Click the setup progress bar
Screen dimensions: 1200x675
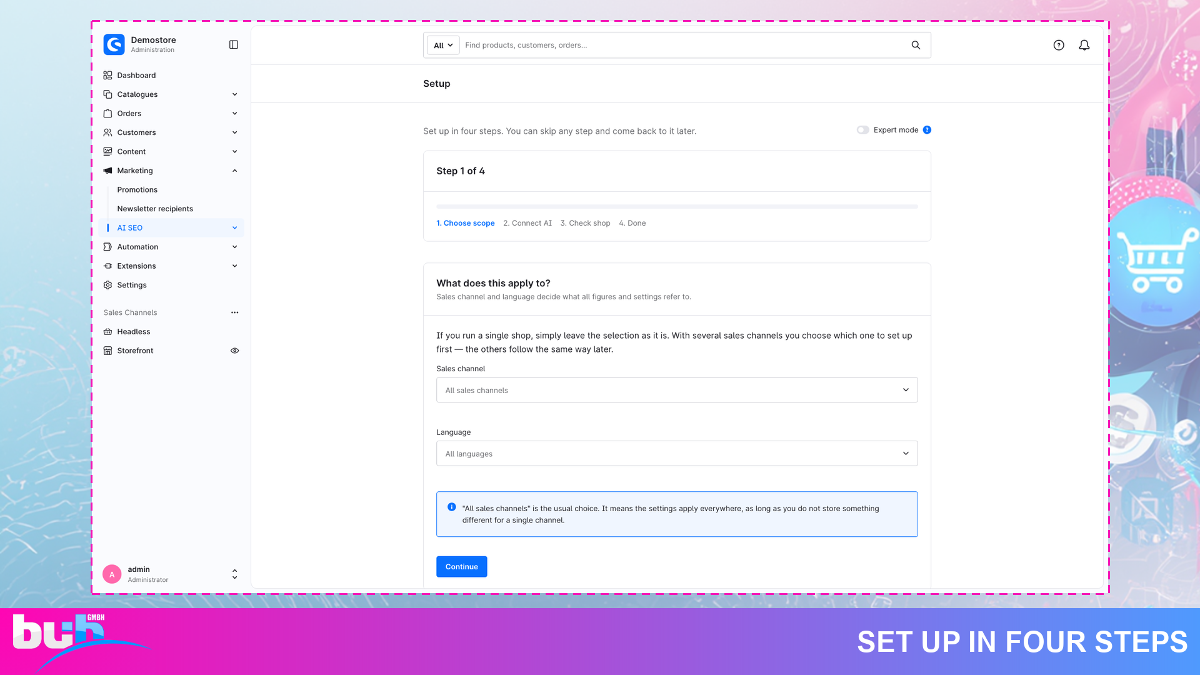click(677, 206)
